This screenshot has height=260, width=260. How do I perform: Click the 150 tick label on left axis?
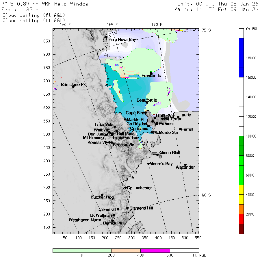pos(47,228)
